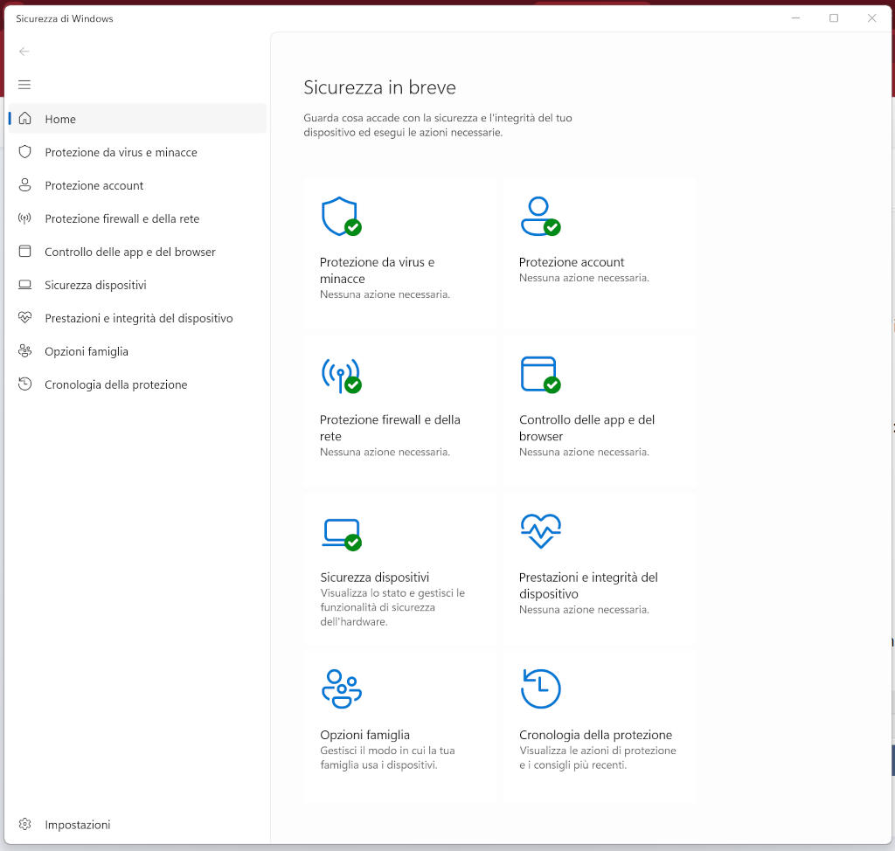Screen dimensions: 895x851
Task: Click the Prestazioni e integrità del dispositivo card title
Action: [x=588, y=585]
